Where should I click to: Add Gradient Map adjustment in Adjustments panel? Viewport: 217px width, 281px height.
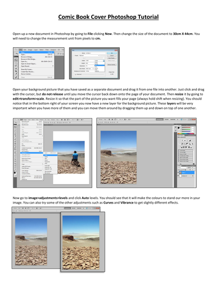pos(189,147)
